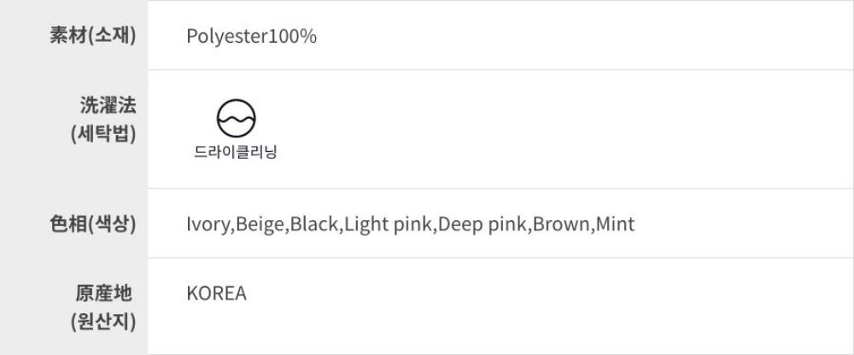
Task: Click the (원산지) label text
Action: point(104,323)
